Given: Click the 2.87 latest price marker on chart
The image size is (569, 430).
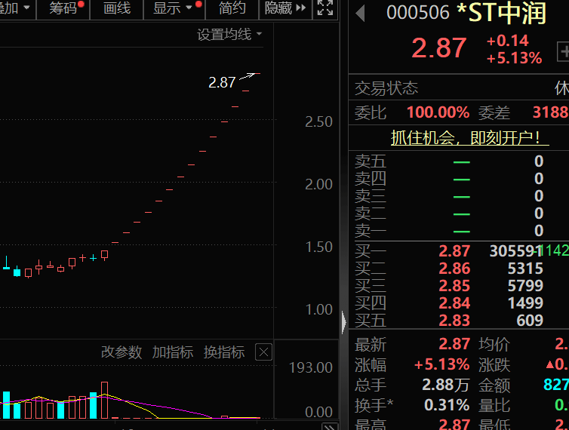Looking at the screenshot, I should 222,82.
